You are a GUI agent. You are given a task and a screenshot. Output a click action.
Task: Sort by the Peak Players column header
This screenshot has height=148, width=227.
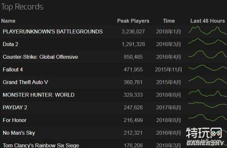click(x=133, y=21)
